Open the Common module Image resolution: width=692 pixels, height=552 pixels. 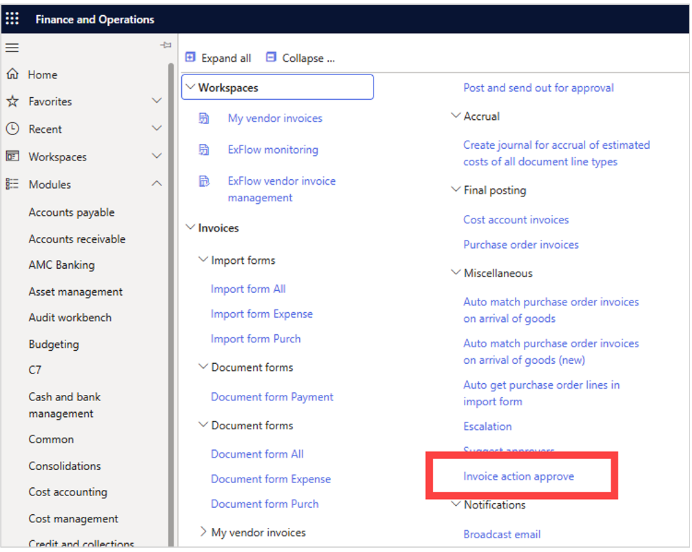pos(51,440)
